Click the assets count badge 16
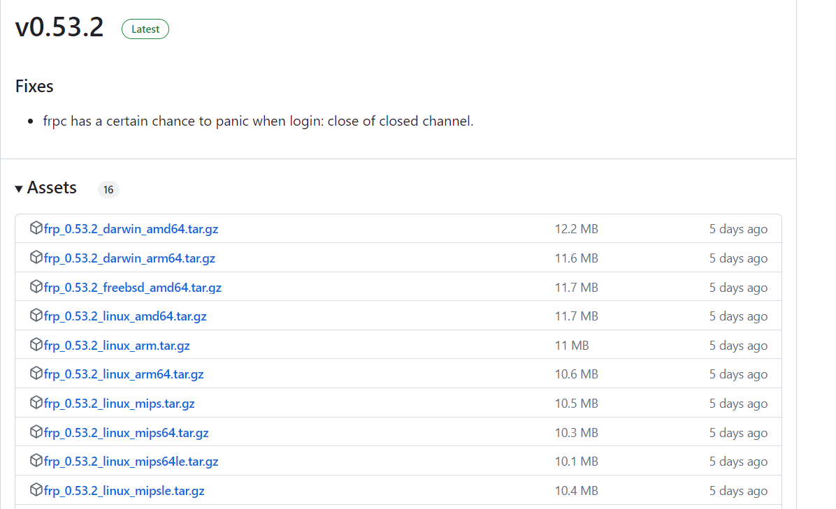The height and width of the screenshot is (509, 836). click(108, 189)
